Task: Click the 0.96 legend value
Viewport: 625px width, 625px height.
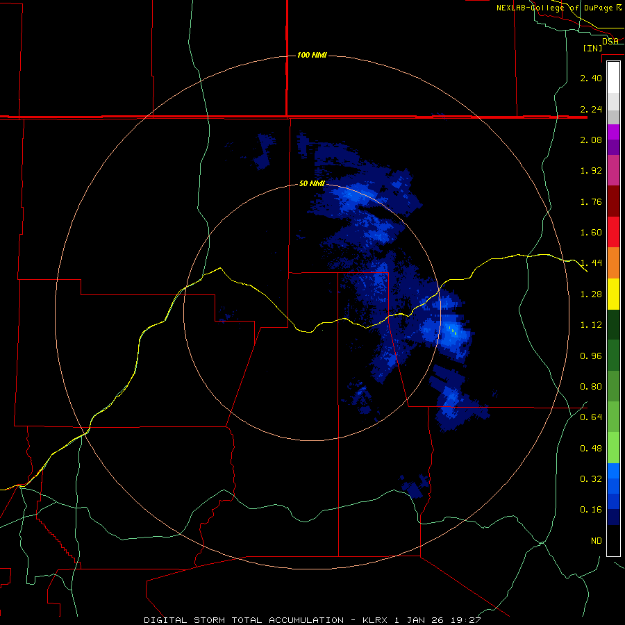Action: click(591, 356)
